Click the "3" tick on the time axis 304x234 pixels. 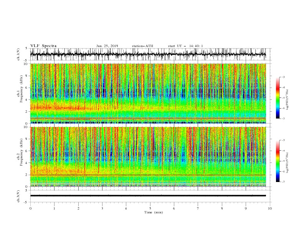tap(102, 208)
